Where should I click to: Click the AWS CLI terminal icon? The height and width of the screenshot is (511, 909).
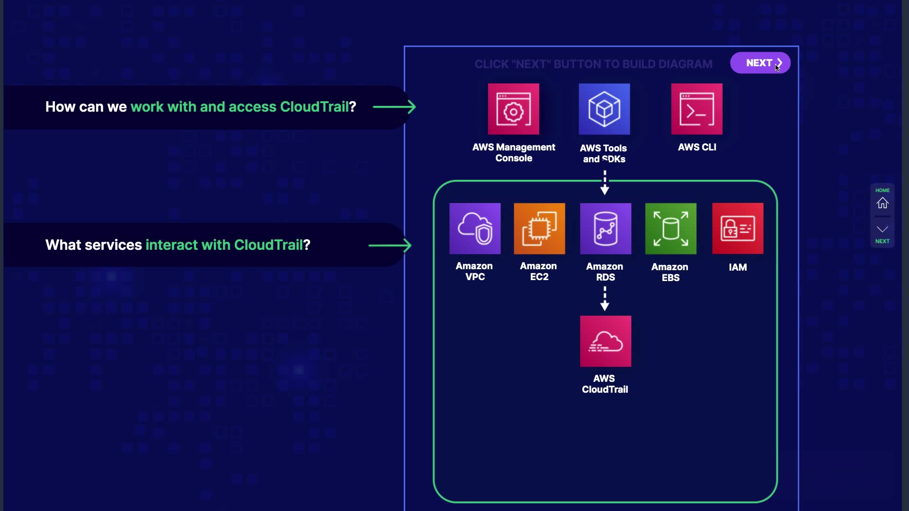pos(696,109)
